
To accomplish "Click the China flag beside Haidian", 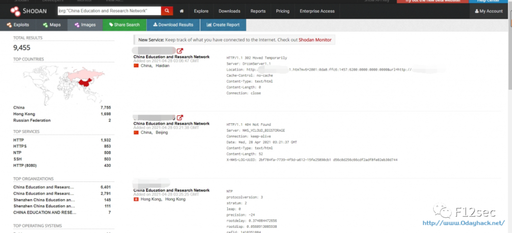I will [x=136, y=66].
